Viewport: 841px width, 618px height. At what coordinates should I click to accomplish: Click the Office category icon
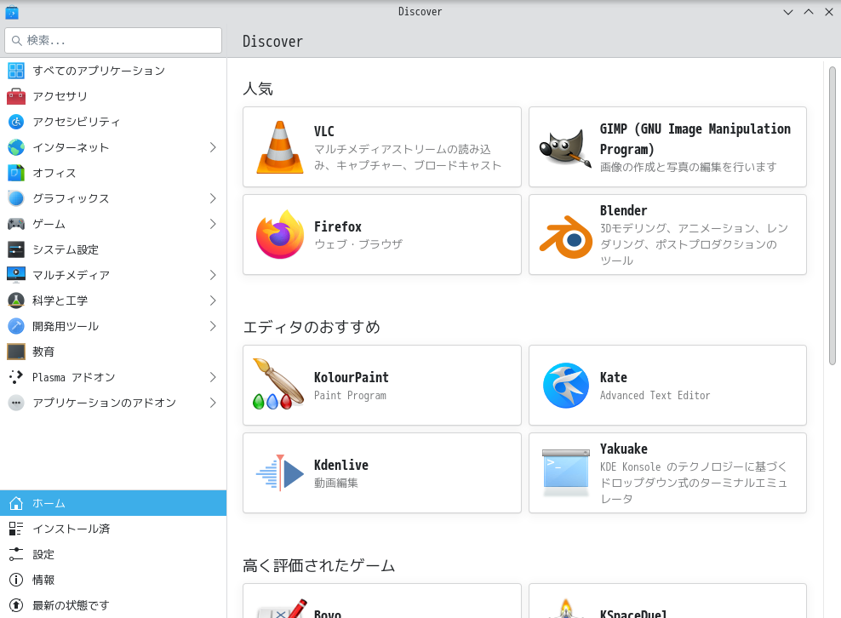click(16, 173)
